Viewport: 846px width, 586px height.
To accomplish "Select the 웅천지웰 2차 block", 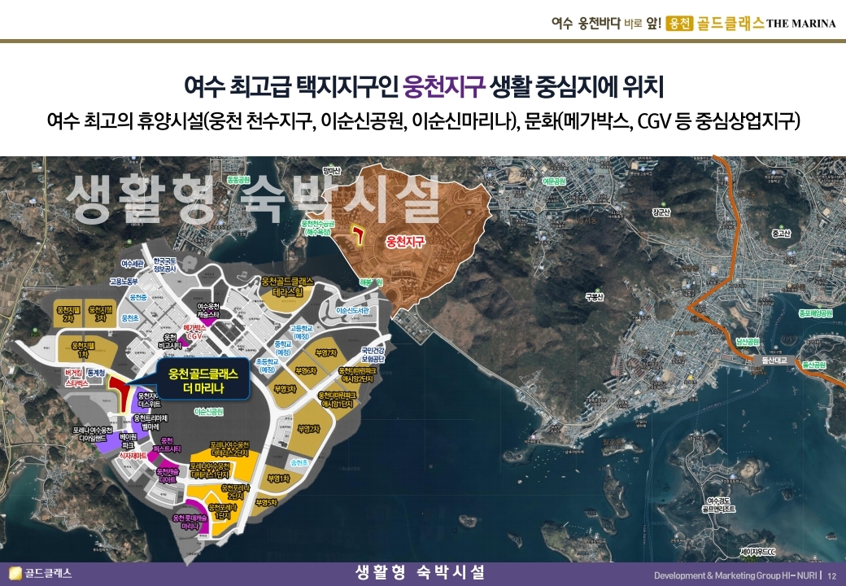I will point(68,313).
